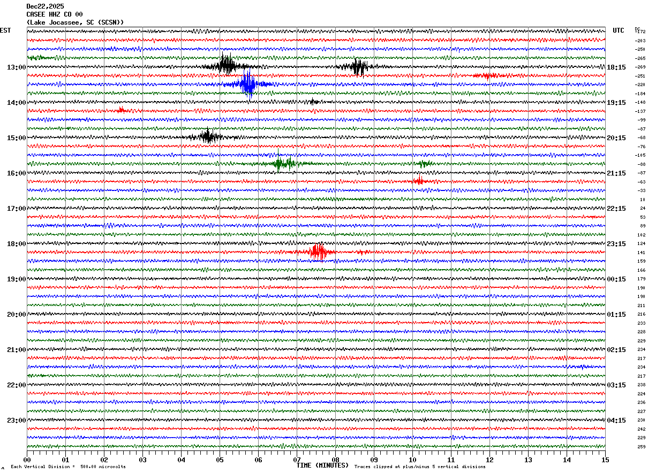Image resolution: width=648 pixels, height=474 pixels.
Task: Click the 23:15 UTC time label
Action: pyautogui.click(x=616, y=244)
